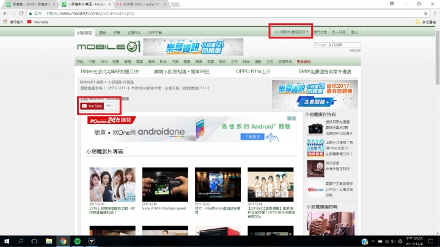
Task: Open the Action Center notification icon
Action: [430, 242]
